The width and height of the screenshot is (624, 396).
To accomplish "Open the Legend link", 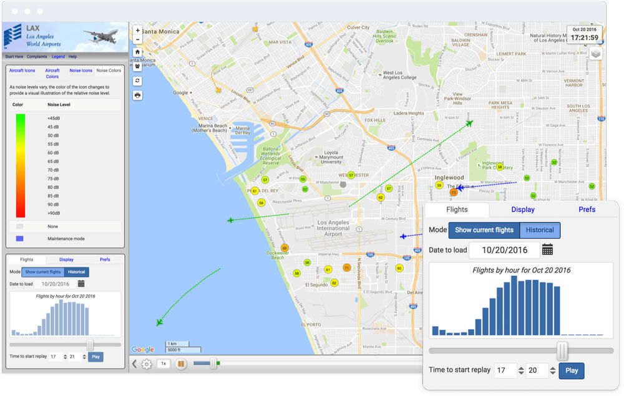I will (58, 57).
